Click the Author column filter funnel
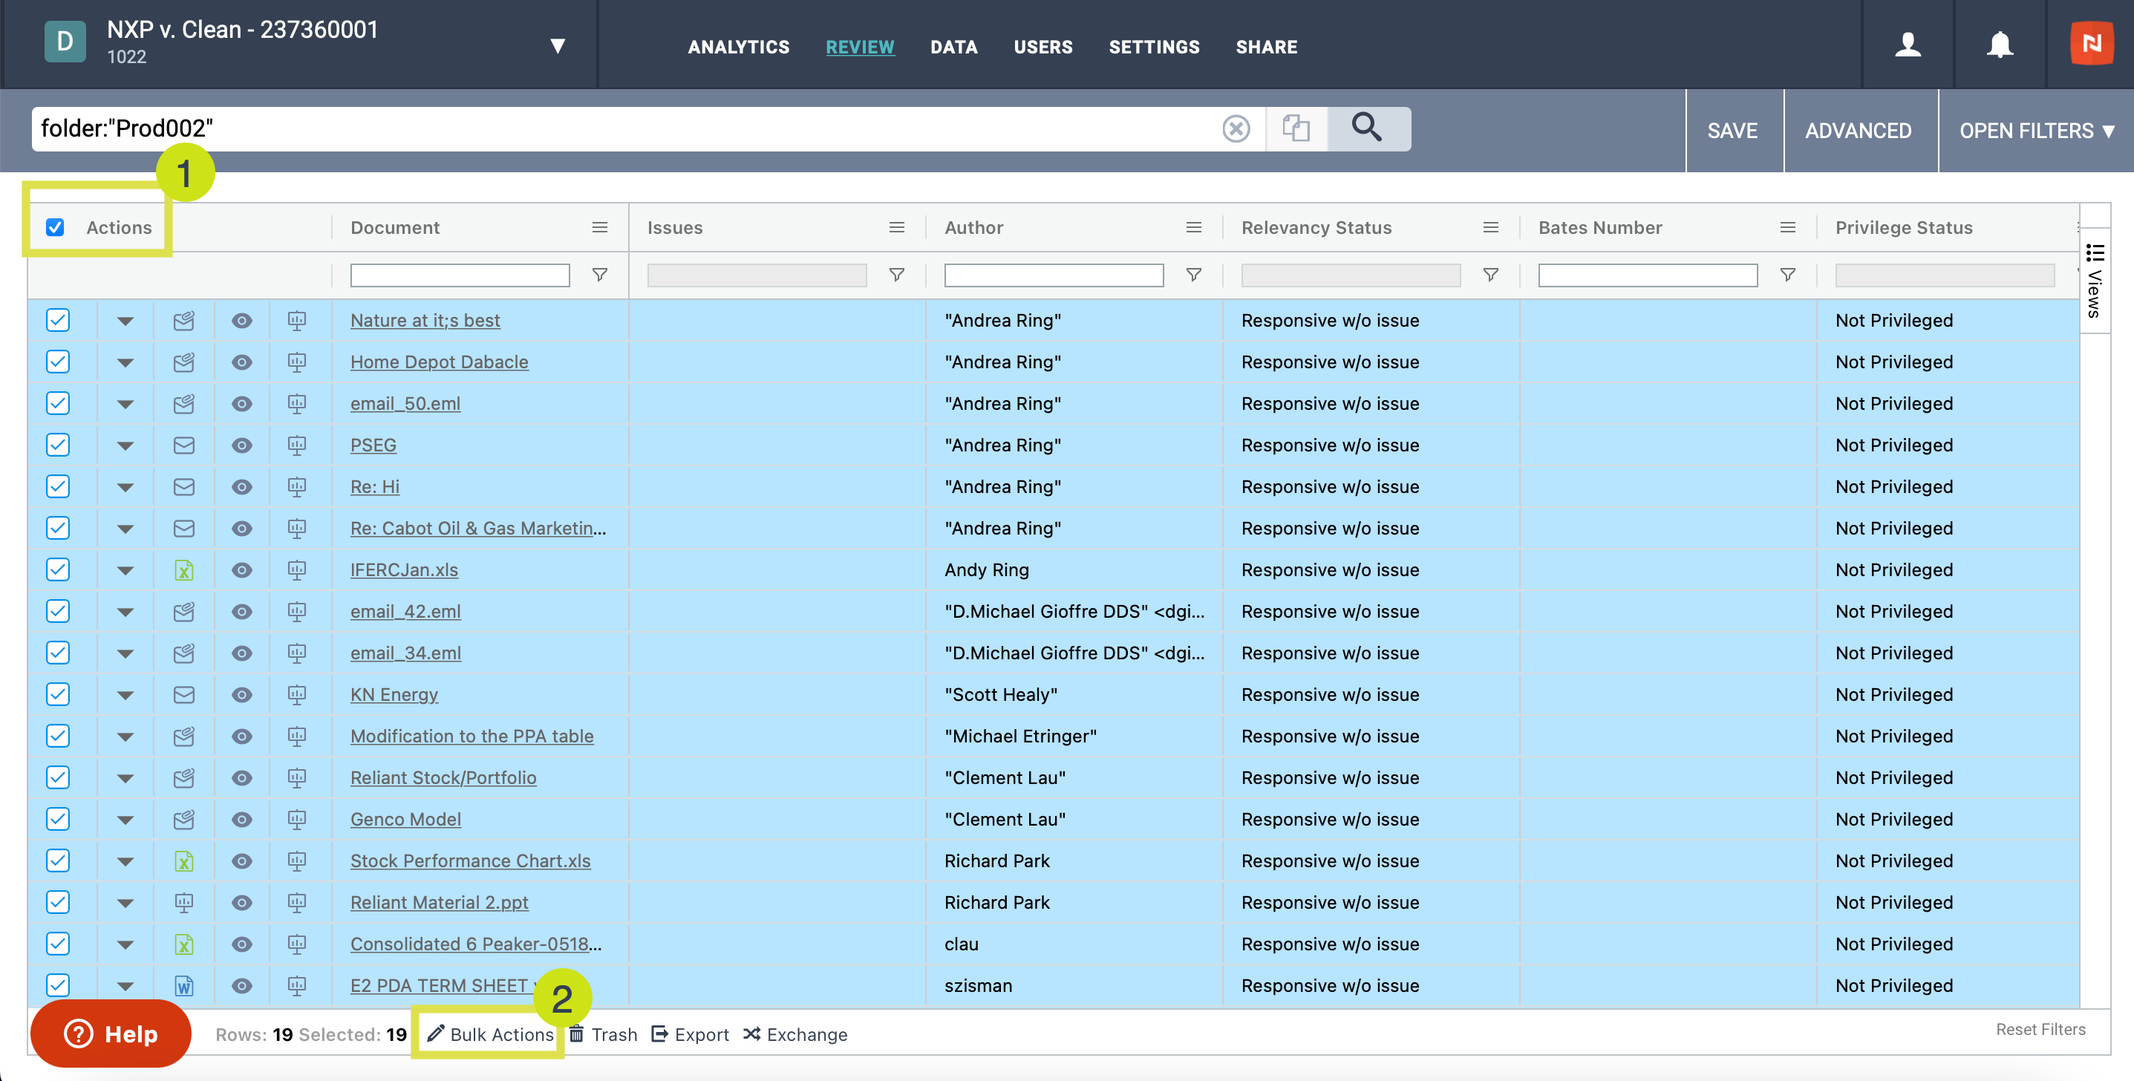 click(1193, 274)
